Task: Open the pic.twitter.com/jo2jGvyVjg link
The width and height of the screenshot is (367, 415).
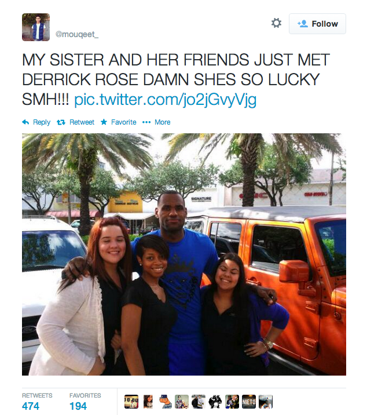Action: (165, 100)
